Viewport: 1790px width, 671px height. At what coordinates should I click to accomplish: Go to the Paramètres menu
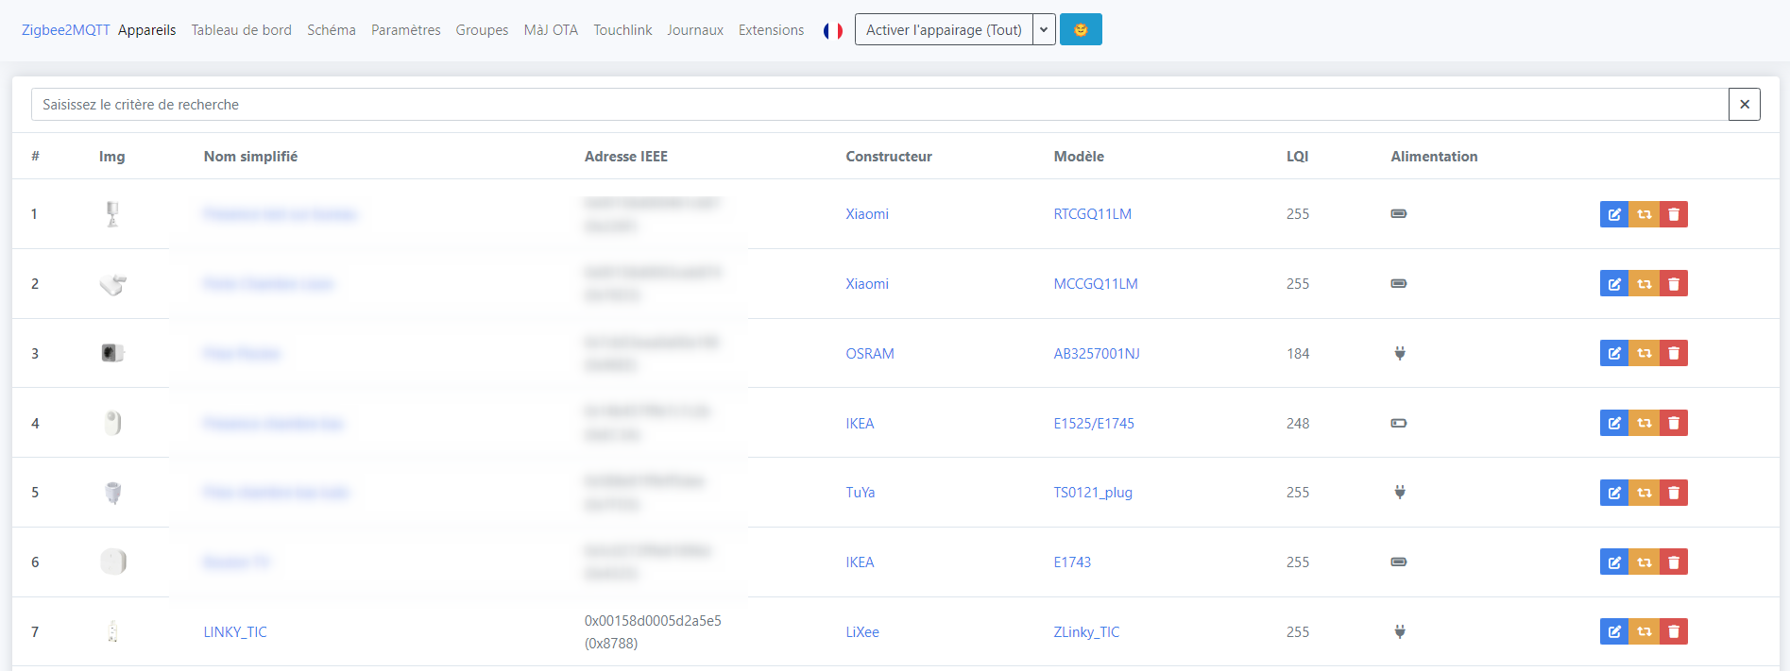click(x=405, y=30)
